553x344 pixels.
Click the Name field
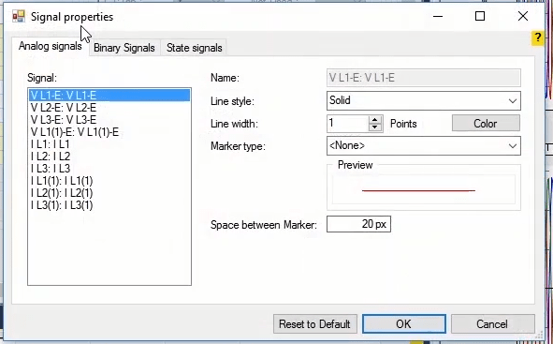point(424,78)
